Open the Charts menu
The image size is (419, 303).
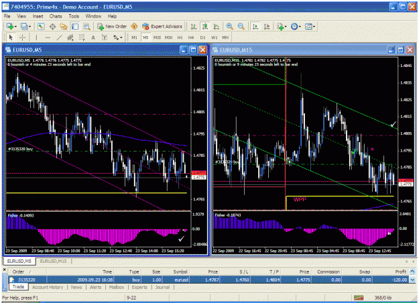click(x=56, y=16)
